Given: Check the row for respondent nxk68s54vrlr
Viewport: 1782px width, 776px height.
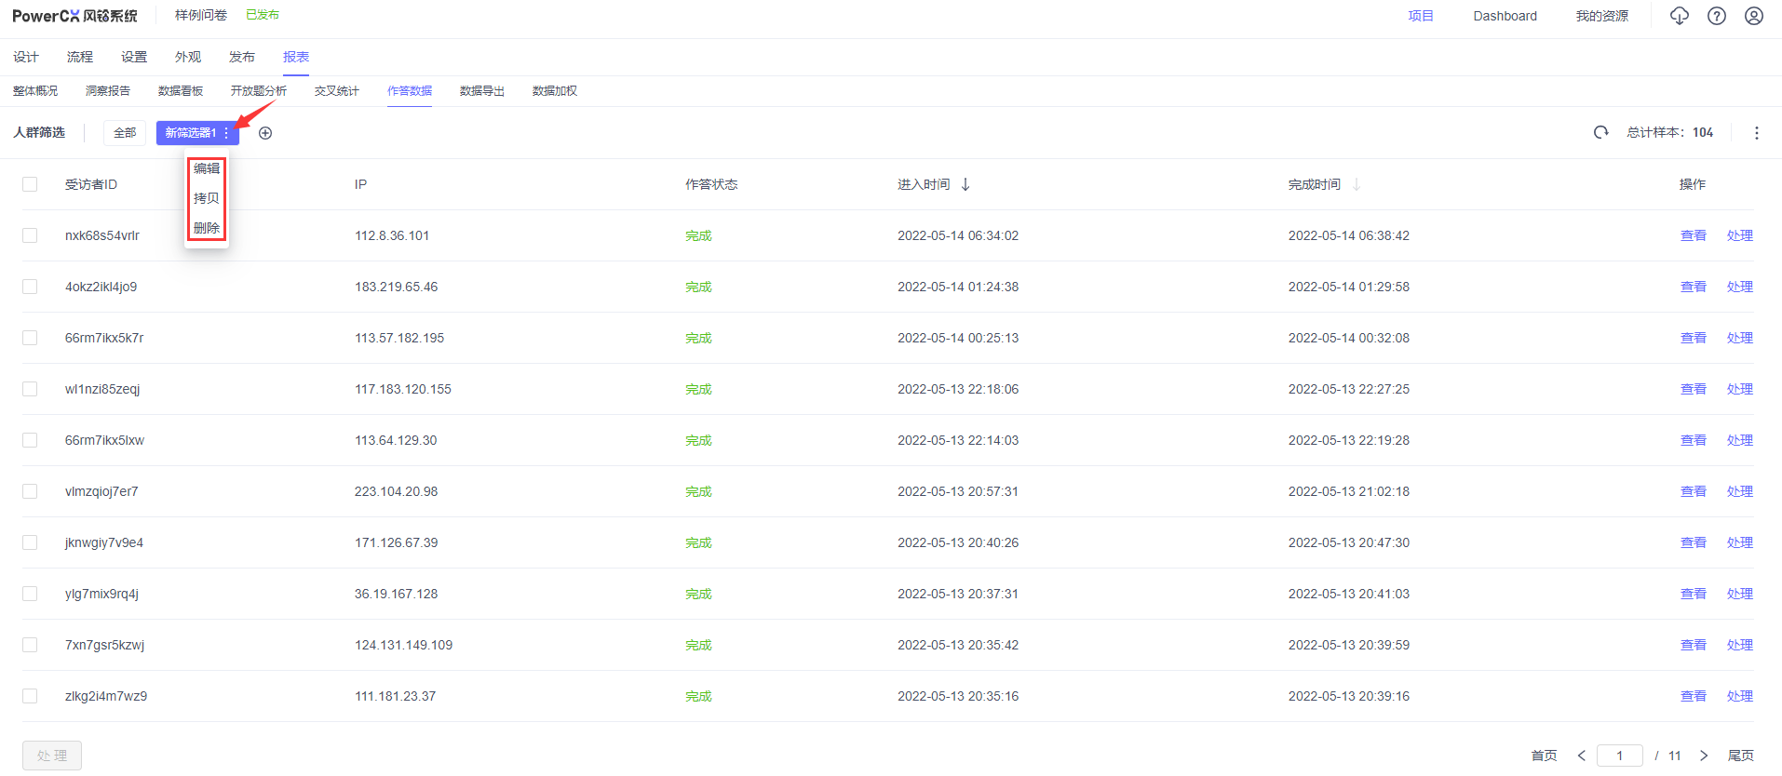Looking at the screenshot, I should pyautogui.click(x=30, y=235).
